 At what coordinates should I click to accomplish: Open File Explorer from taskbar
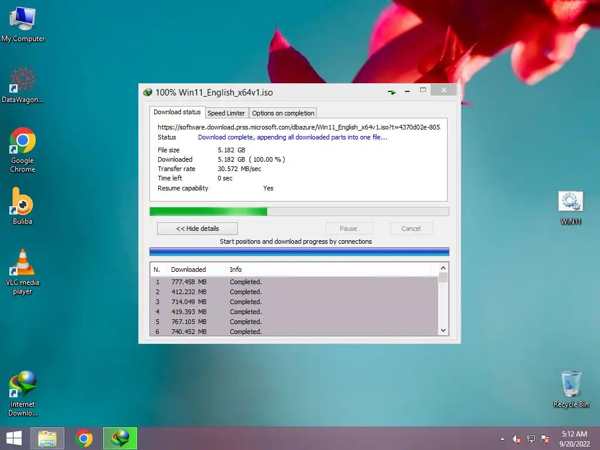[47, 438]
